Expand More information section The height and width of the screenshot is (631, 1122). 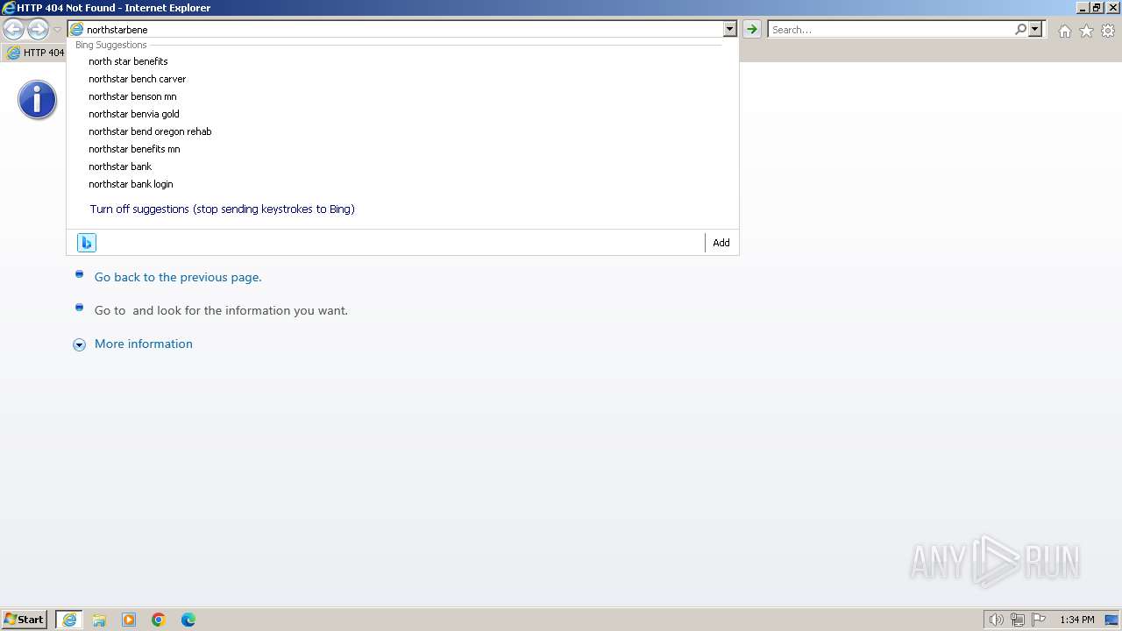[79, 344]
